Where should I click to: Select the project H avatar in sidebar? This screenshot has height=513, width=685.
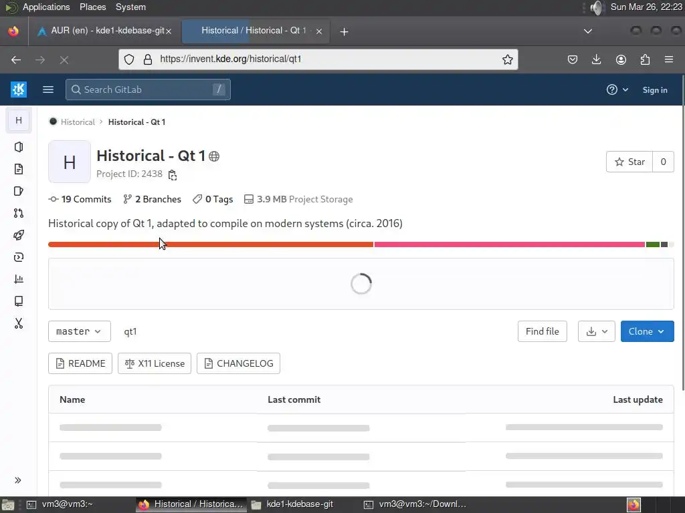click(x=19, y=120)
